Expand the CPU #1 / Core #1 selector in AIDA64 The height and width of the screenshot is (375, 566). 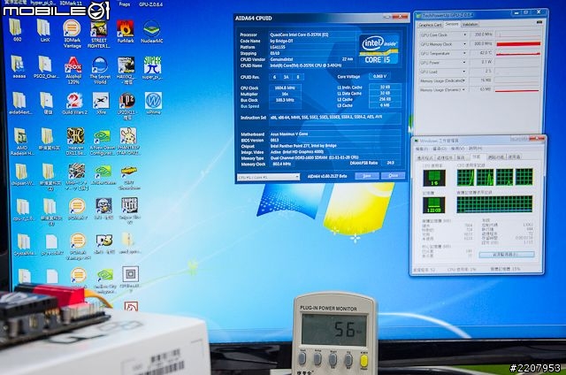(268, 177)
